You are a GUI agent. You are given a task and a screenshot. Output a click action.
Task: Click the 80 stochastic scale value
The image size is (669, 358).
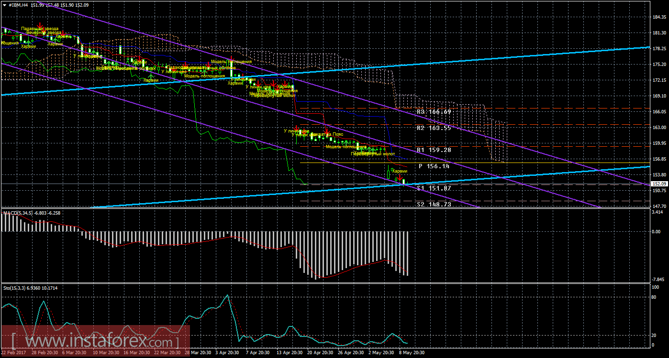(x=655, y=297)
